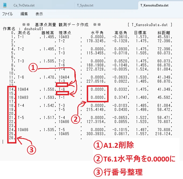Click the header text '測点名'

[24, 33]
